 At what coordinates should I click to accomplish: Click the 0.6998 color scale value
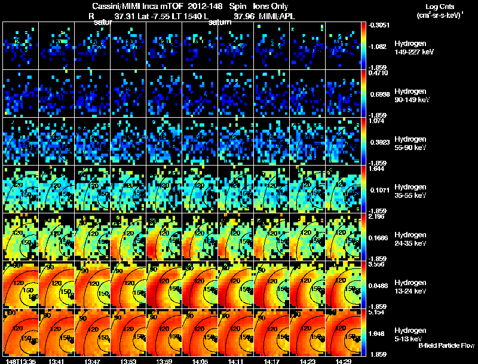[x=380, y=94]
